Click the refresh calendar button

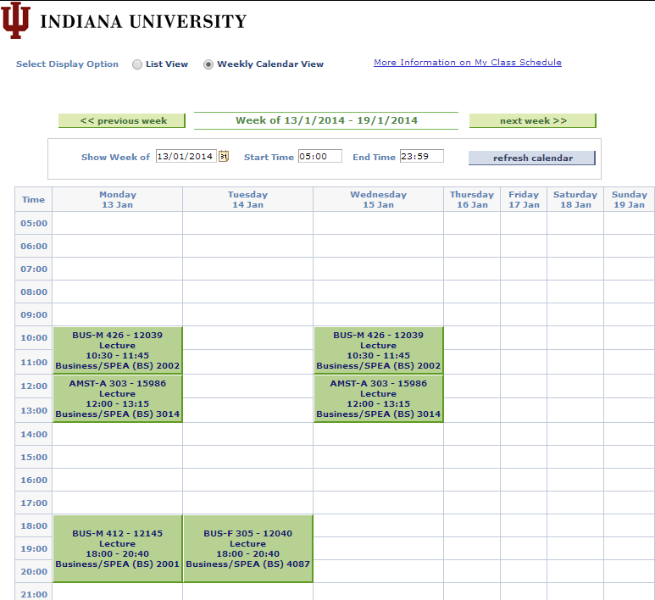(x=532, y=158)
